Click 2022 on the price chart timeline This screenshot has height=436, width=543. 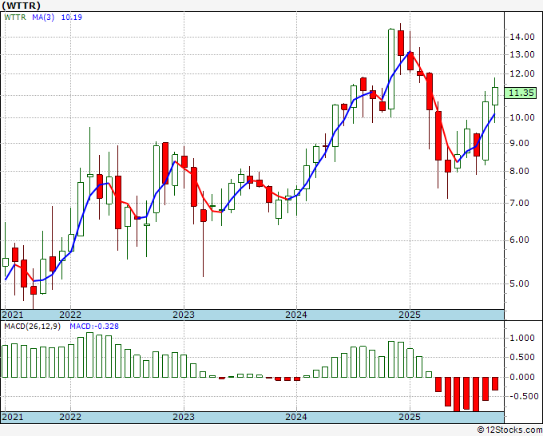click(70, 315)
